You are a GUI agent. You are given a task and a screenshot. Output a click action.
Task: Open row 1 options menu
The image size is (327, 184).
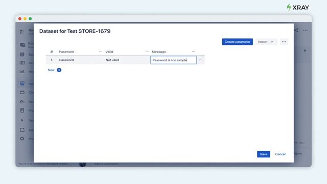tap(201, 60)
